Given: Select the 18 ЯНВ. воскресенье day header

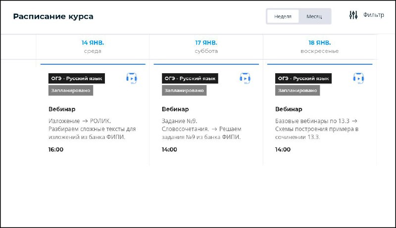Looking at the screenshot, I should coord(319,46).
